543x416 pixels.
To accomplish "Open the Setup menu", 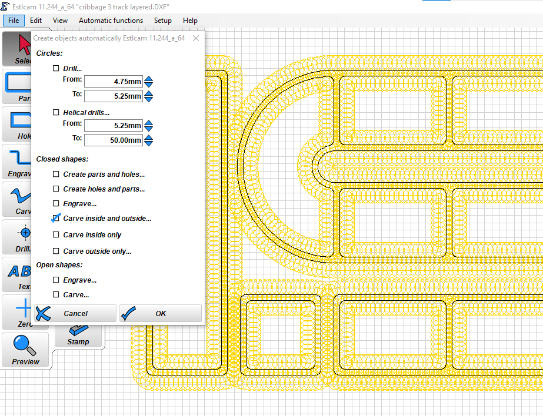I will (163, 21).
